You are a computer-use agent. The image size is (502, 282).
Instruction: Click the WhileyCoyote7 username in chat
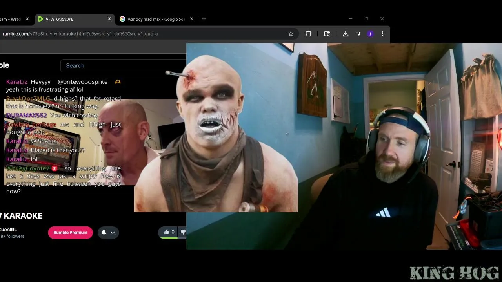pyautogui.click(x=28, y=168)
